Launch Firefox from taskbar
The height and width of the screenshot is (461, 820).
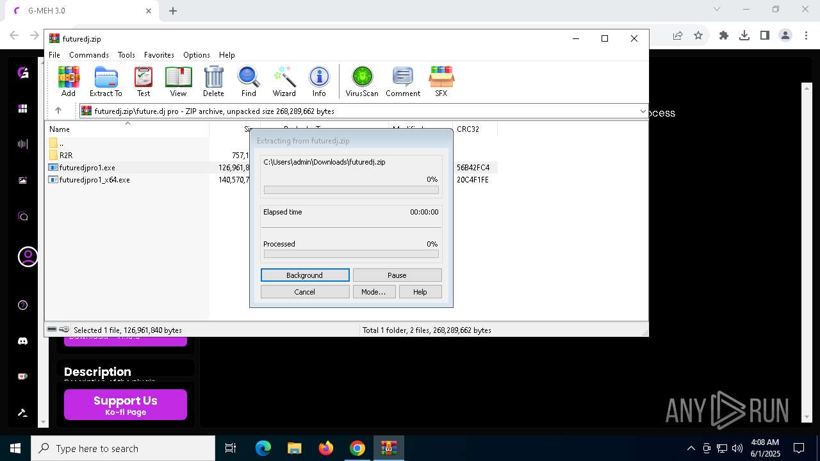[x=326, y=448]
